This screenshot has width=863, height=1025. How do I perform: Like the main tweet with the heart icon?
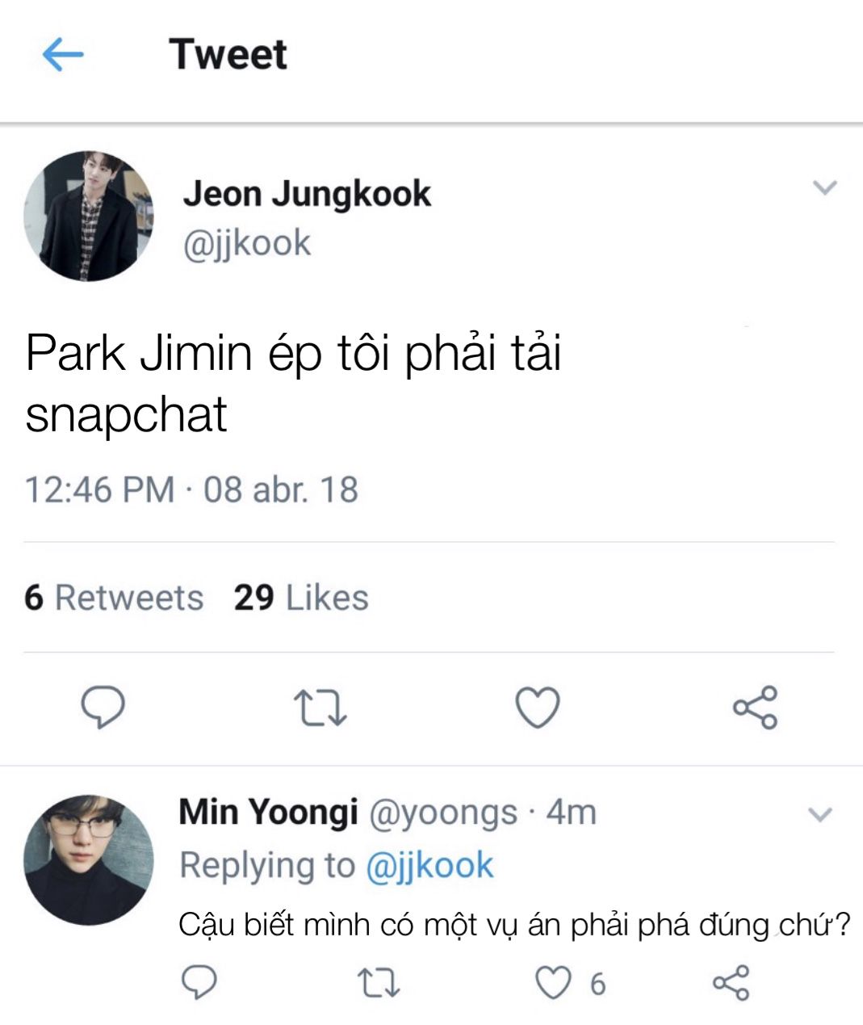click(538, 708)
